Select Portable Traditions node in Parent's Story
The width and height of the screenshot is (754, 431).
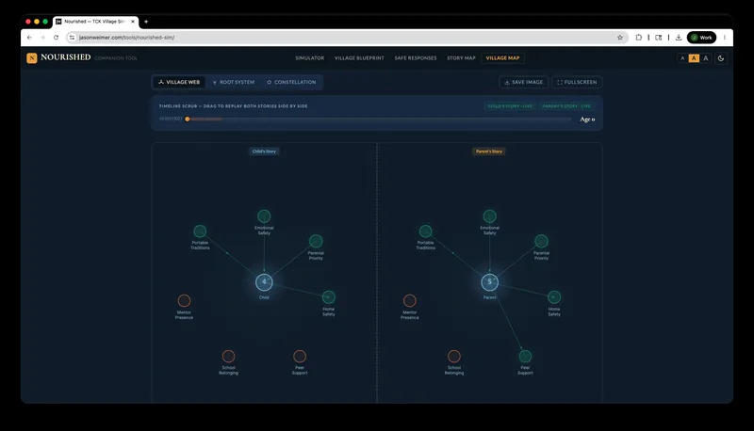coord(426,231)
